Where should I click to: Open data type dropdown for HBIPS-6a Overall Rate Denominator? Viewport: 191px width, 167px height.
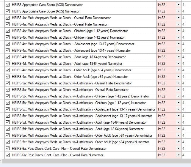coord(179,149)
